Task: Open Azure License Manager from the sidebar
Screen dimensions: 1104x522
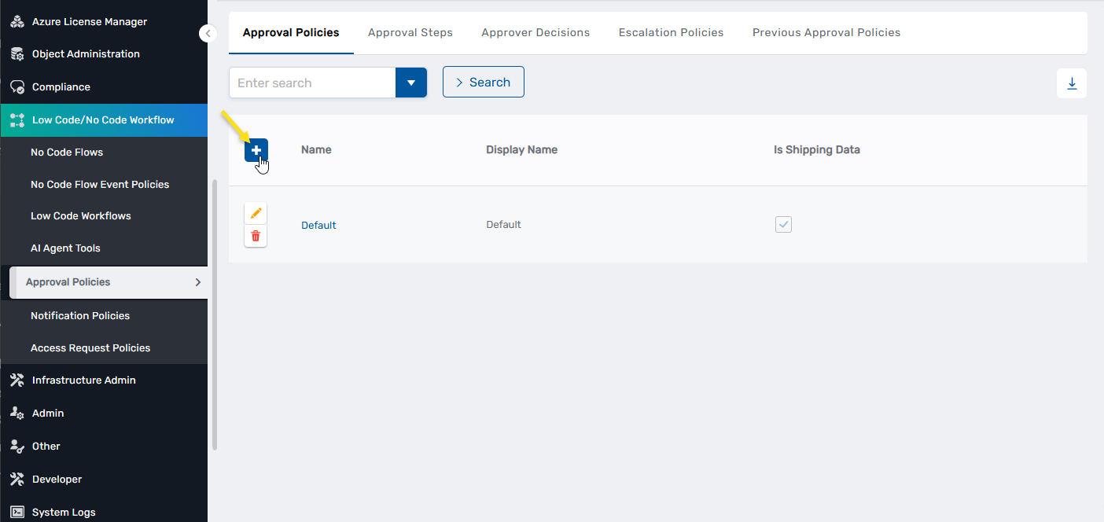Action: tap(17, 21)
